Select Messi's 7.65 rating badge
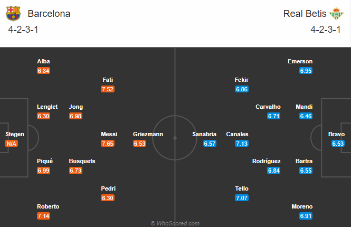The width and height of the screenshot is (351, 227). (108, 144)
